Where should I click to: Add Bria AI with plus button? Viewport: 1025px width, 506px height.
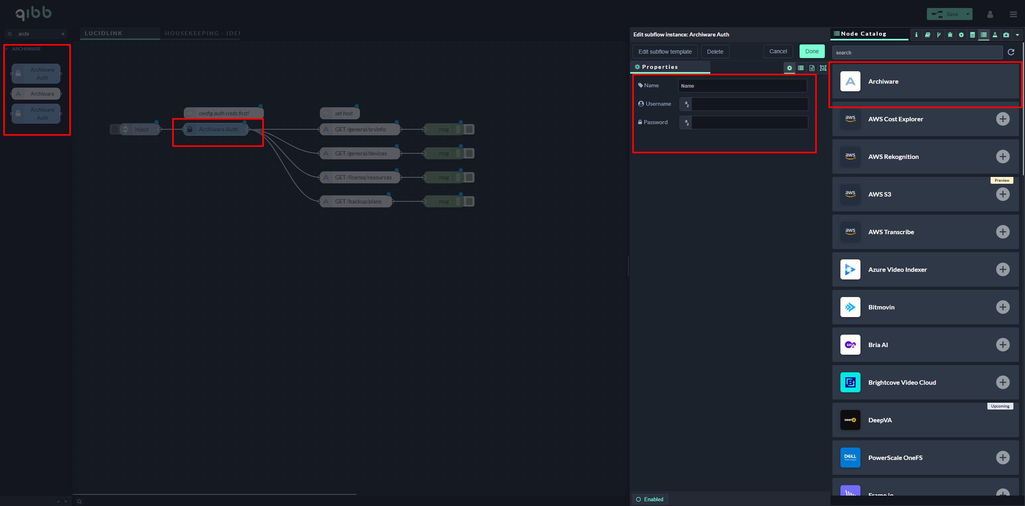pyautogui.click(x=1003, y=345)
